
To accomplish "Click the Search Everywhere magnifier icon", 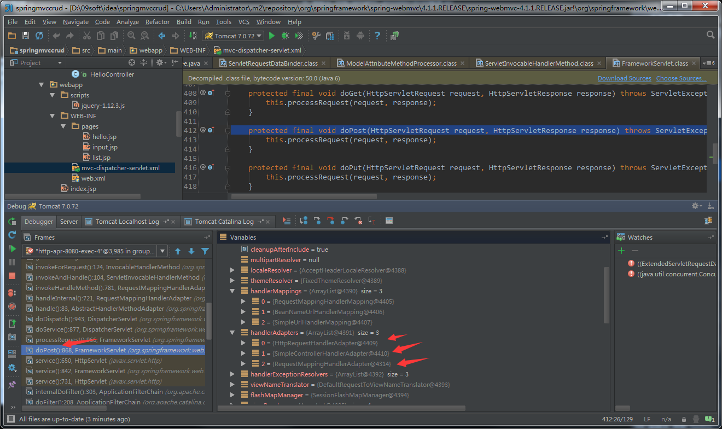I will 710,34.
